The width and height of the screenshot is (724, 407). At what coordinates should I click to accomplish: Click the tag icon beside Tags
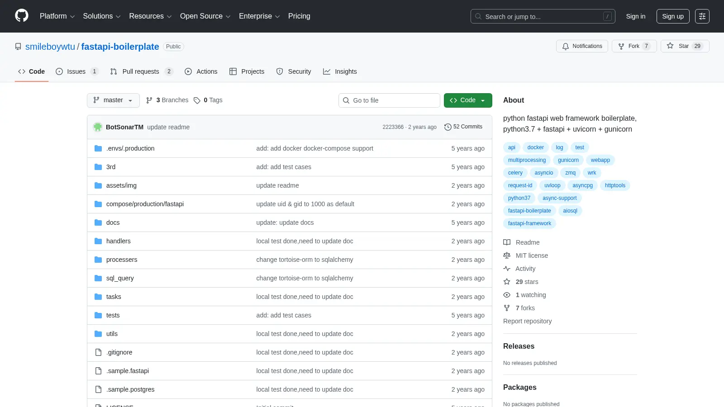click(197, 100)
